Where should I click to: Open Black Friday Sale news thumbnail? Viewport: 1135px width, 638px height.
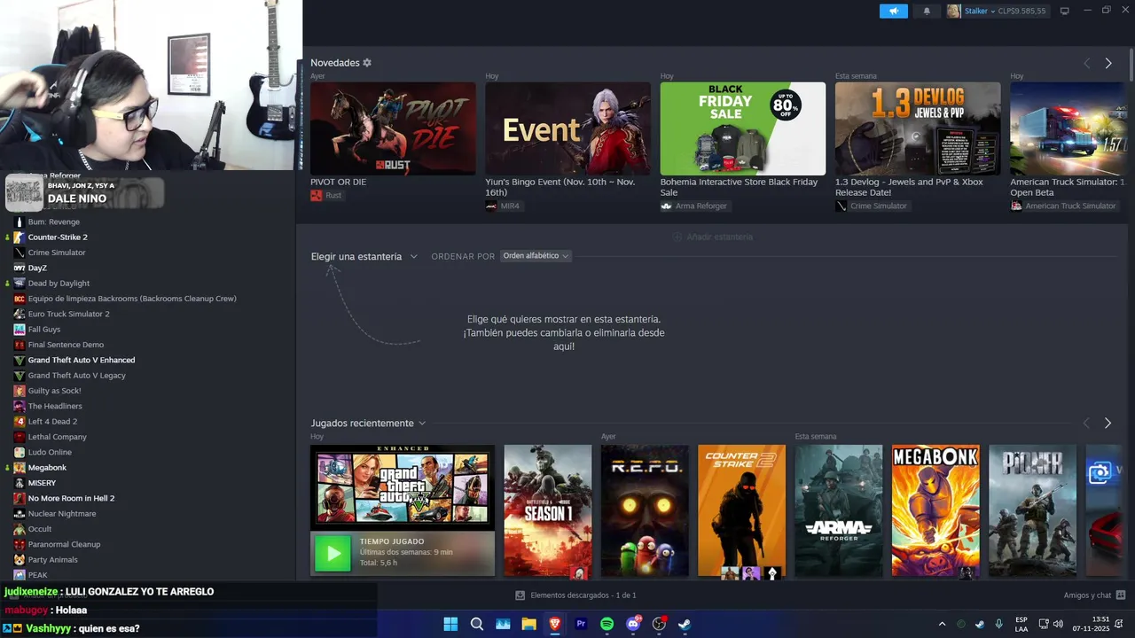click(x=743, y=128)
